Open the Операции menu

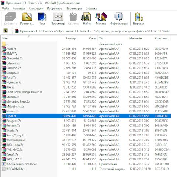36,8
